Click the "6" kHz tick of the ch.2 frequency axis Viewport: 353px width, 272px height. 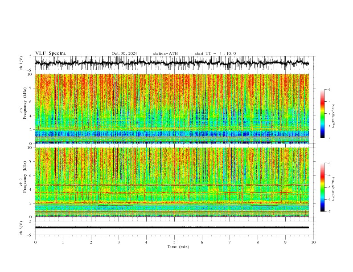[x=31, y=175]
